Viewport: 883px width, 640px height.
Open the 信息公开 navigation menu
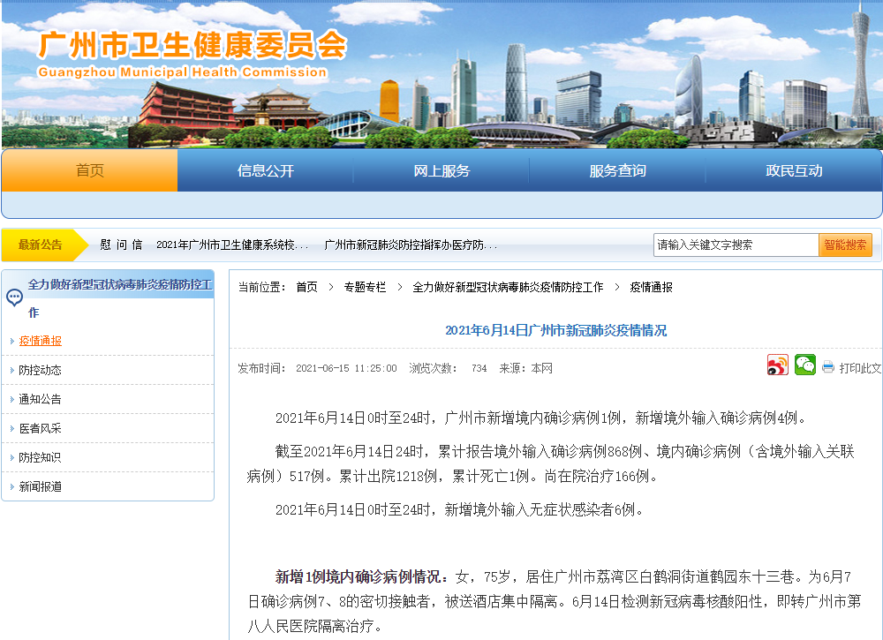(x=265, y=171)
